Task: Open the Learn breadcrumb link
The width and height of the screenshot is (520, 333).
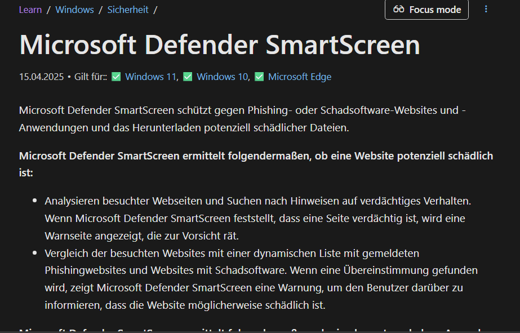Action: click(30, 10)
